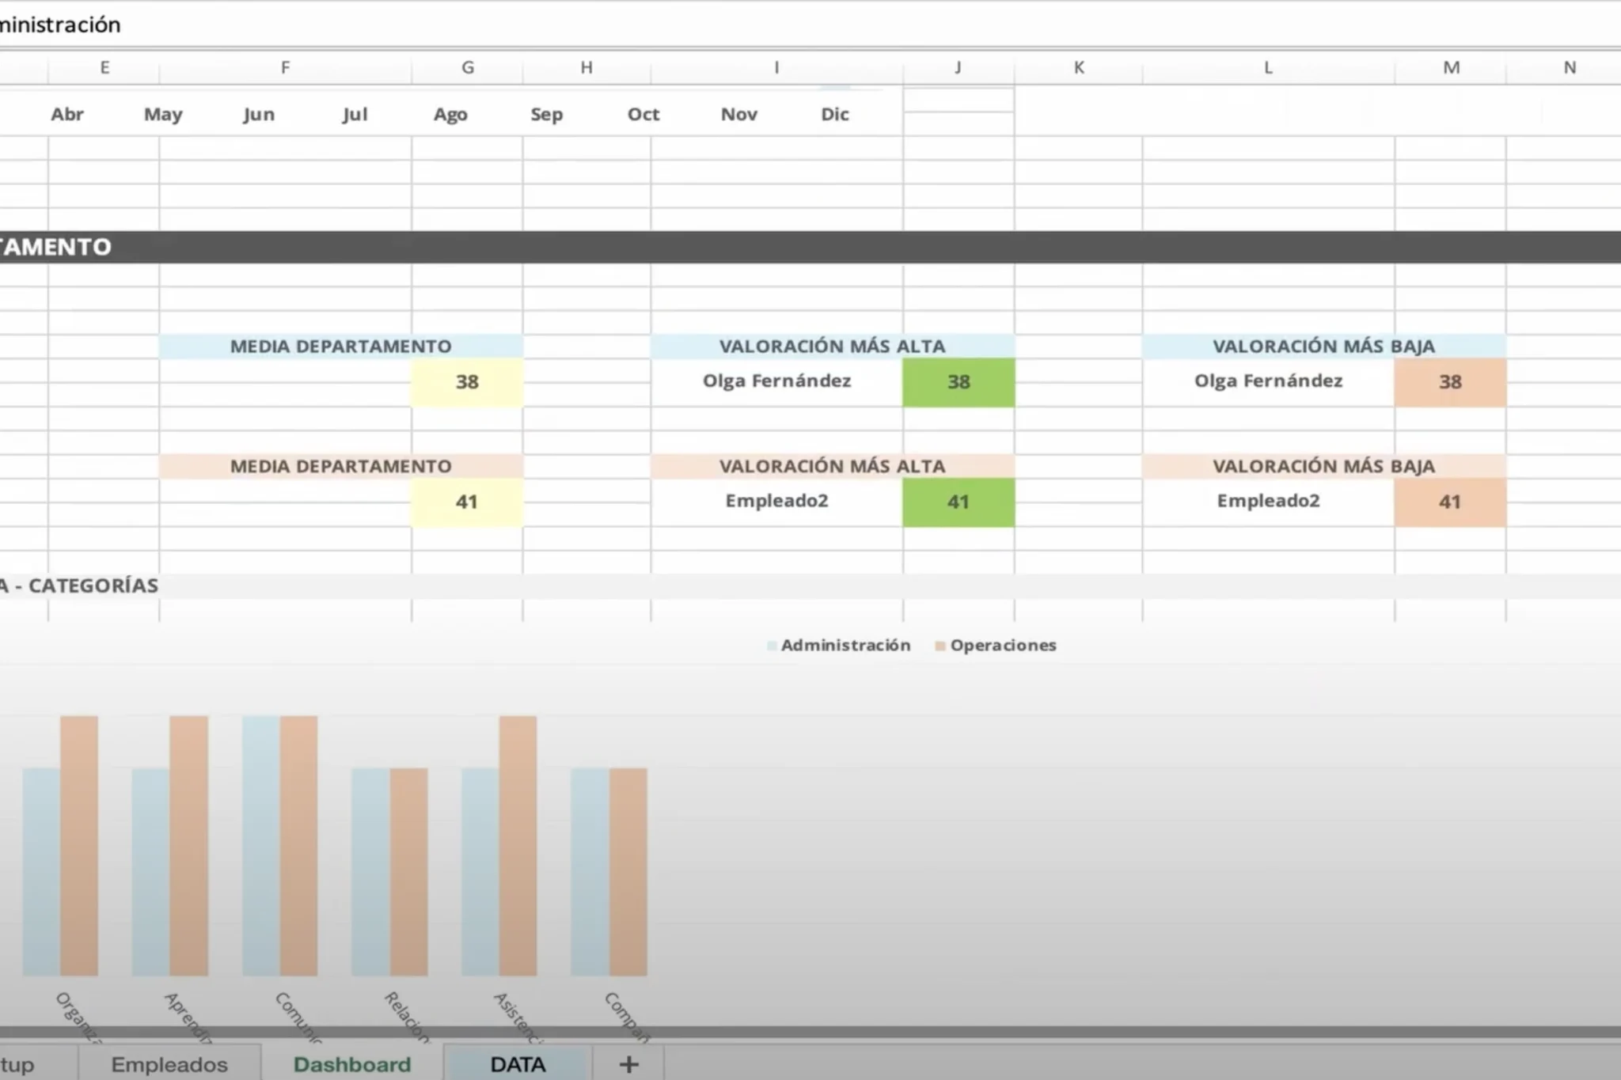This screenshot has height=1080, width=1621.
Task: Select the DATA sheet tab
Action: point(518,1064)
